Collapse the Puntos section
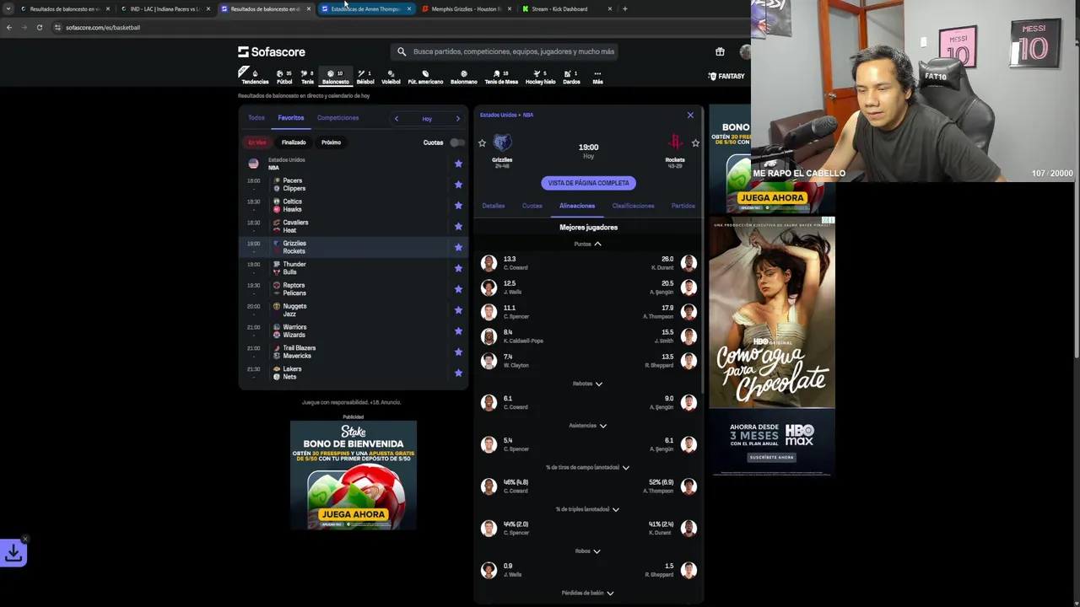The height and width of the screenshot is (607, 1080). coord(588,244)
